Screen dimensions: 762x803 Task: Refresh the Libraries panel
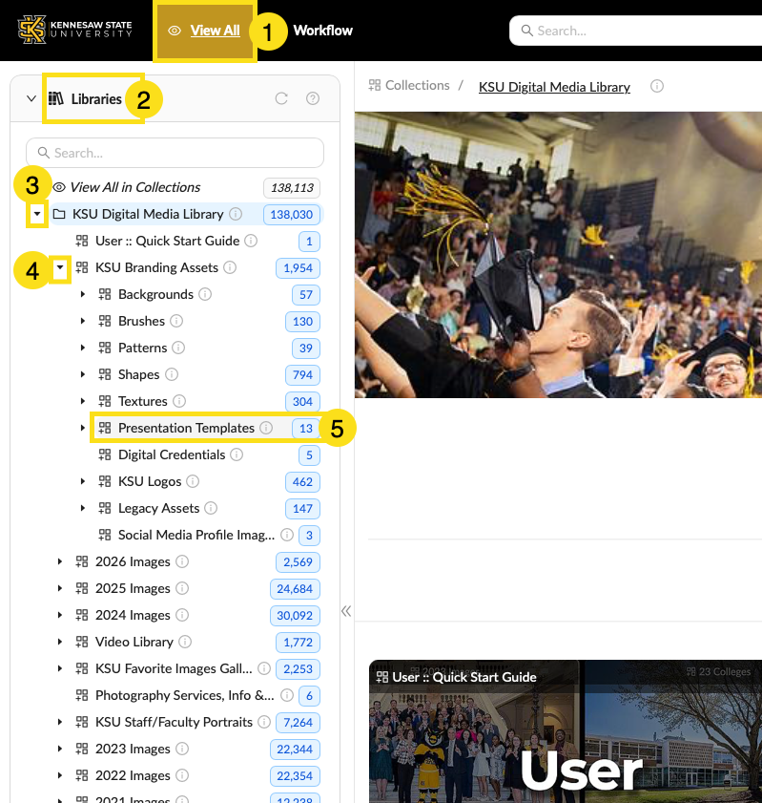pos(281,98)
